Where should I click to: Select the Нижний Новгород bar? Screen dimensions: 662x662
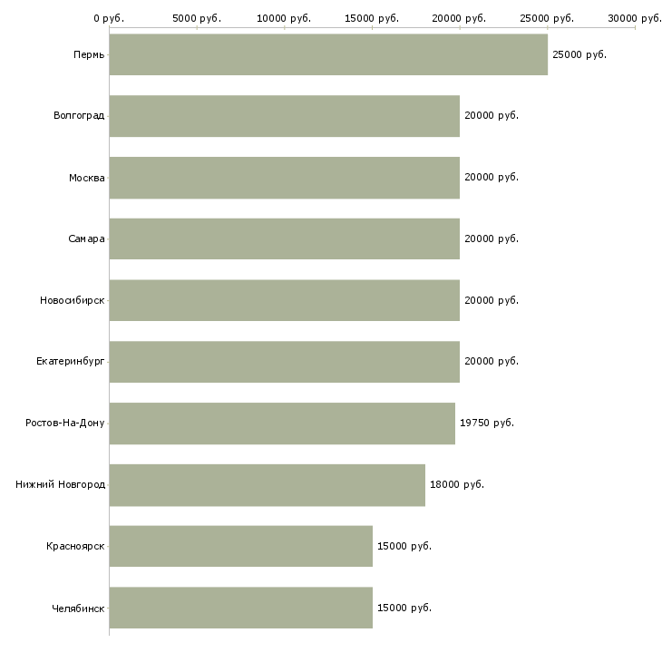click(x=267, y=484)
